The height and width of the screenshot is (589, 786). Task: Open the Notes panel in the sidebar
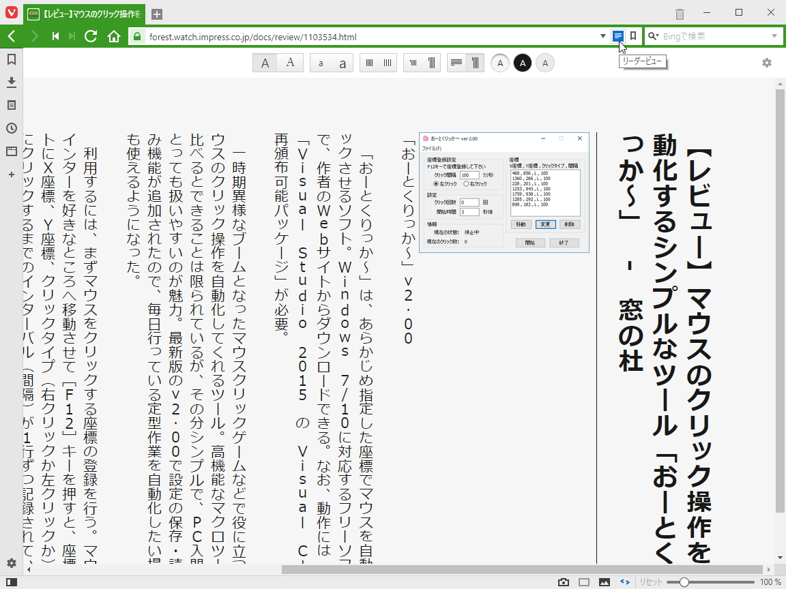(x=10, y=106)
